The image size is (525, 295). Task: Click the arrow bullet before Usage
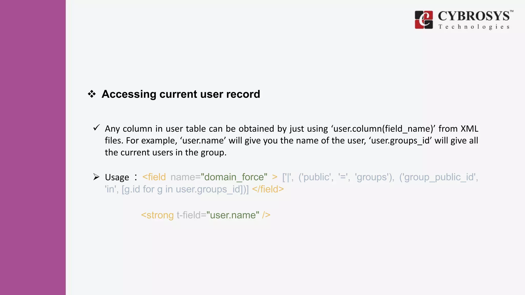[96, 177]
